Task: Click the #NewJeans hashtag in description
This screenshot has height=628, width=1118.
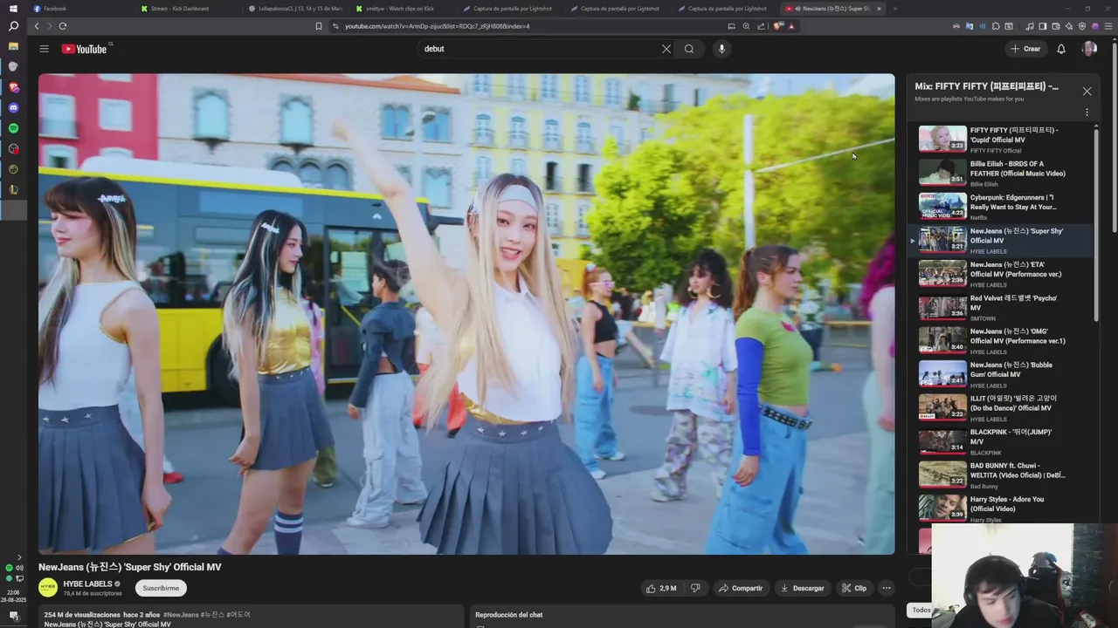Action: [181, 615]
